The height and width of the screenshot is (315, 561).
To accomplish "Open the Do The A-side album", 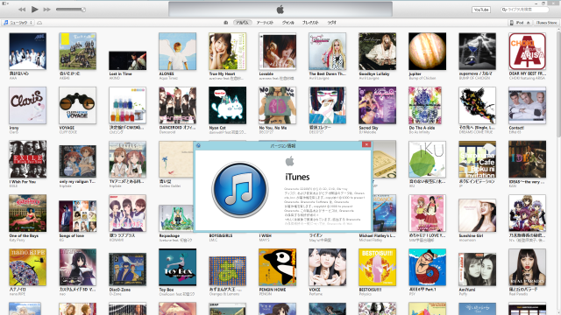I will 425,105.
